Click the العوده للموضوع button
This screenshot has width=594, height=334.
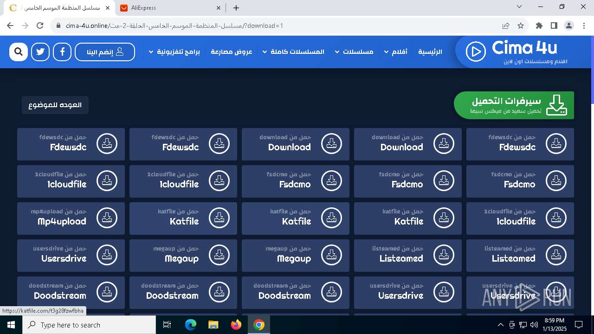(55, 105)
